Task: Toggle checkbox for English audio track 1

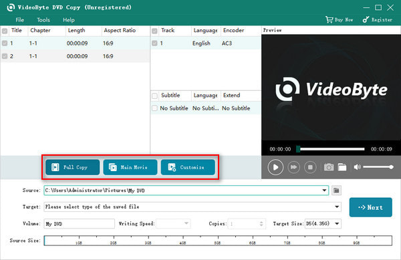Action: [x=154, y=43]
